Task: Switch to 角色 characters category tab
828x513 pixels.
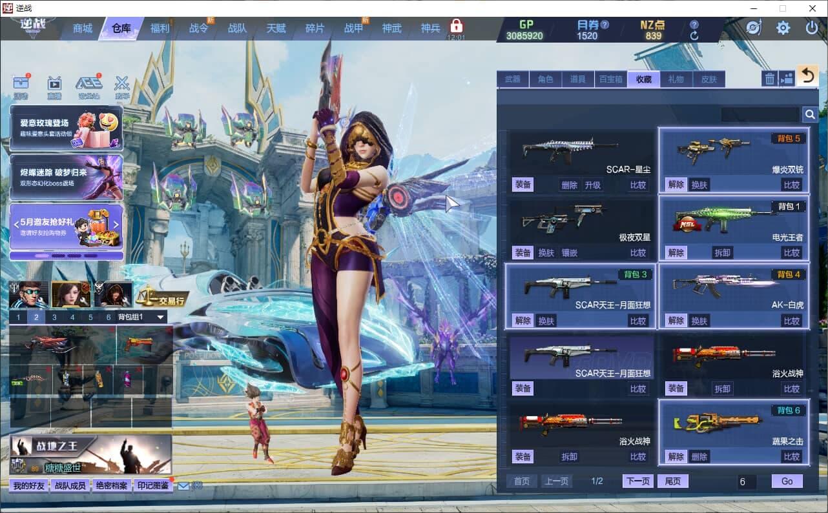Action: click(545, 79)
